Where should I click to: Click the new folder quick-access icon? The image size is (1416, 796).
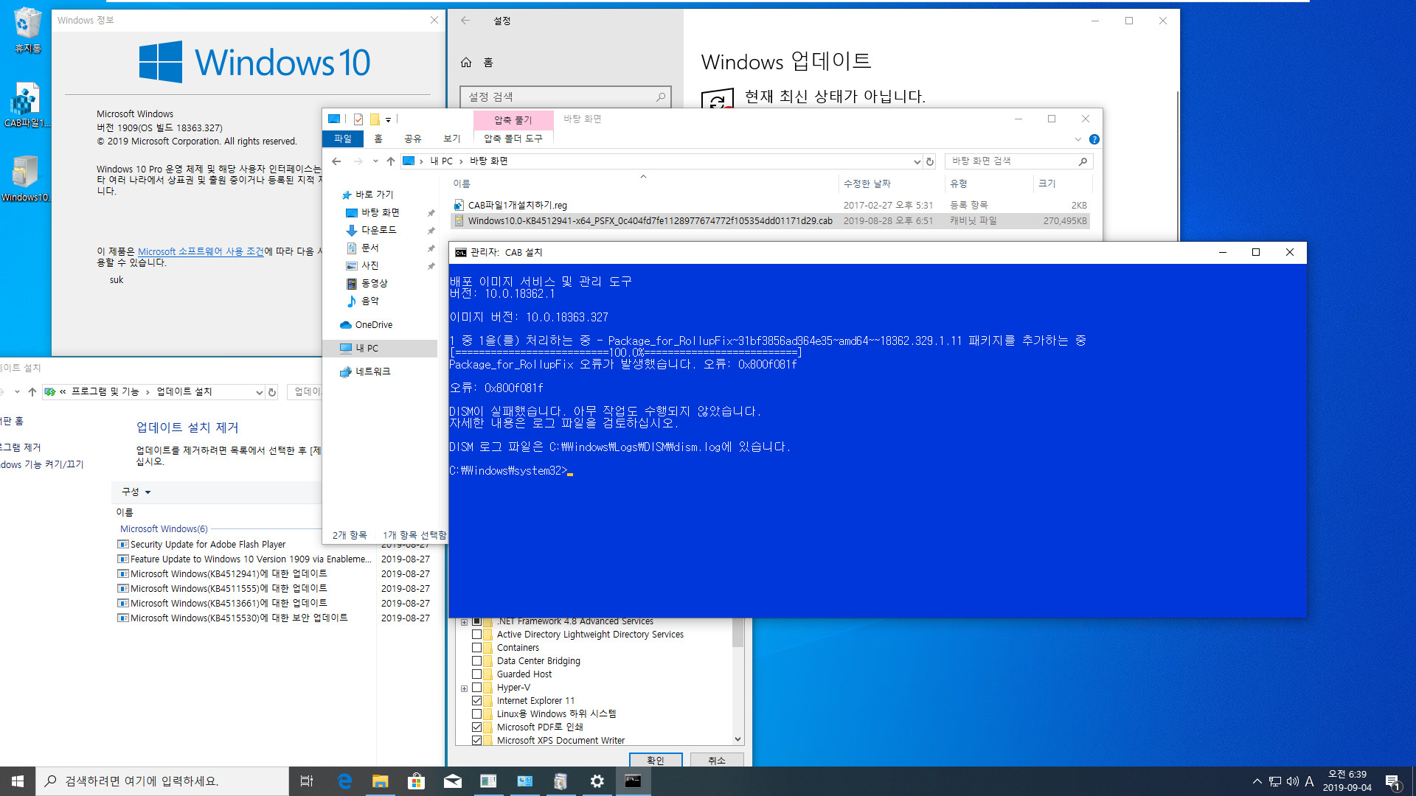click(x=375, y=119)
